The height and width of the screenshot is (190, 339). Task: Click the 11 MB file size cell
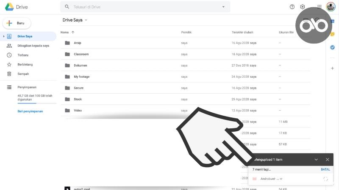283,122
